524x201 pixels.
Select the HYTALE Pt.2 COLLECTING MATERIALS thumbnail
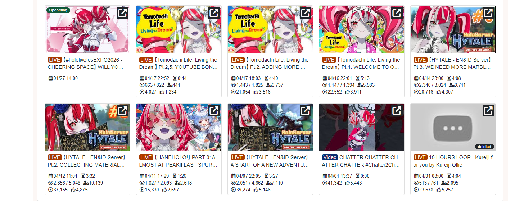pos(87,127)
